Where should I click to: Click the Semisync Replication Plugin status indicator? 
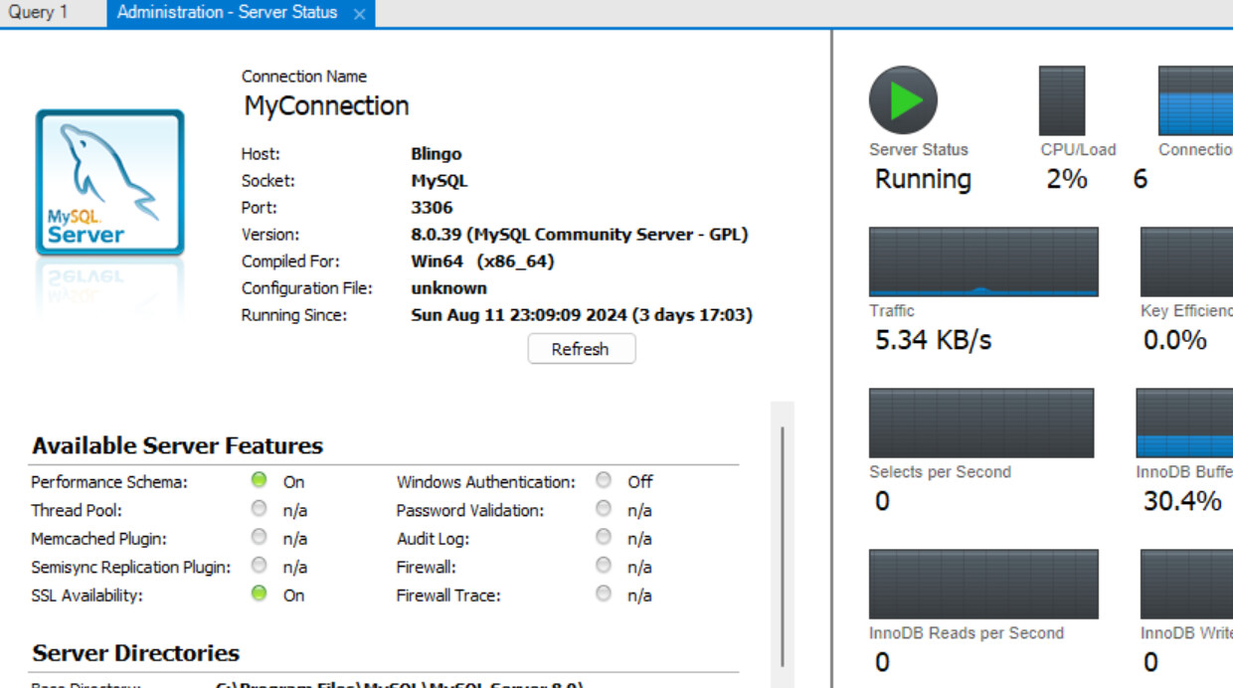260,566
